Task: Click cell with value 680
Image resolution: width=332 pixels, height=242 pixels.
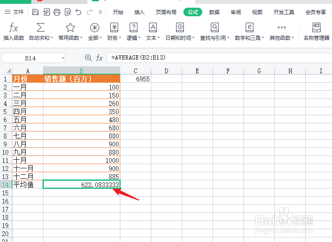Action: [82, 128]
